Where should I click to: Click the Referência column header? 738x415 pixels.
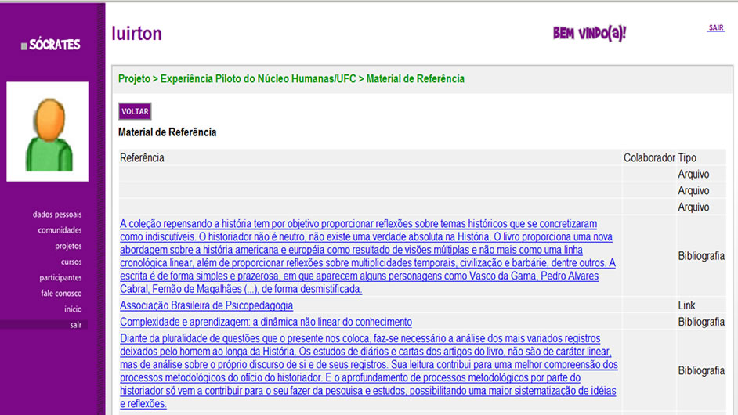tap(142, 158)
